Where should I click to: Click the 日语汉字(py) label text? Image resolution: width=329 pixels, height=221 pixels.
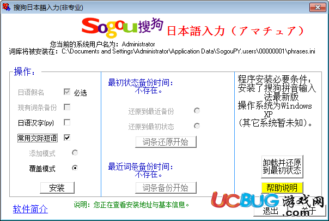(x=35, y=123)
